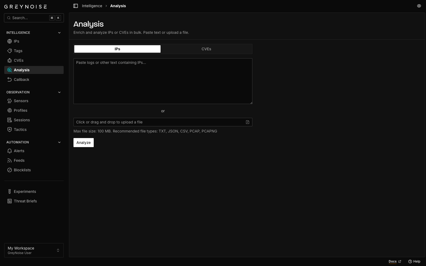Click the GreyNoise logo
Viewport: 426px width, 266px height.
click(26, 7)
